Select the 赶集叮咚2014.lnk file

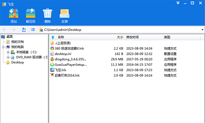point(67,75)
